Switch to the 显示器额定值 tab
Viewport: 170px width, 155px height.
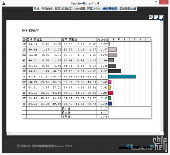pyautogui.click(x=128, y=8)
